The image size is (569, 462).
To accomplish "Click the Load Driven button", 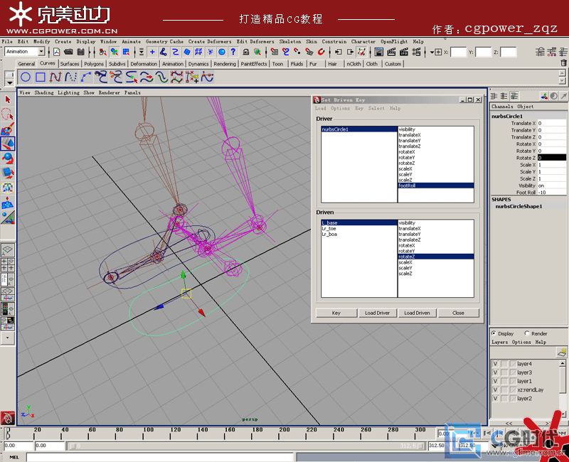I will coord(417,313).
